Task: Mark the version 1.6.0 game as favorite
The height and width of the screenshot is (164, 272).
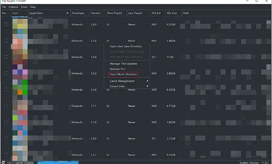Action: (x=6, y=24)
